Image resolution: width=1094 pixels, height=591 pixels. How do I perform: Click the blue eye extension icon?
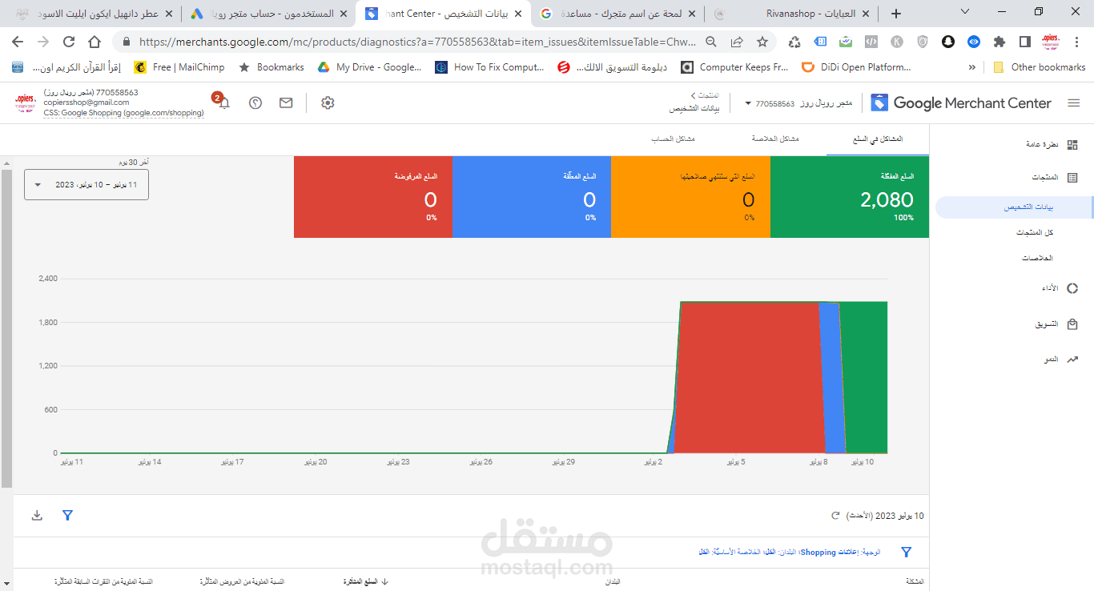point(974,42)
